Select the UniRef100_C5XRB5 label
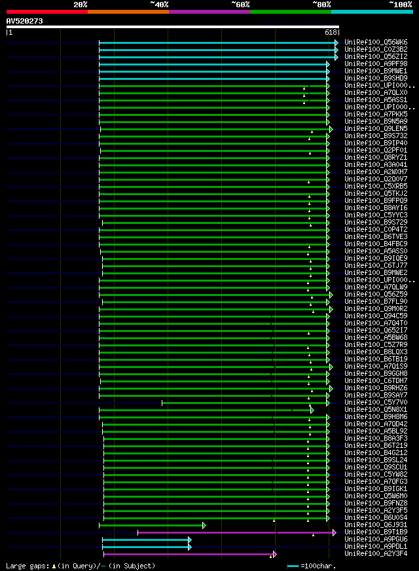 coord(376,187)
